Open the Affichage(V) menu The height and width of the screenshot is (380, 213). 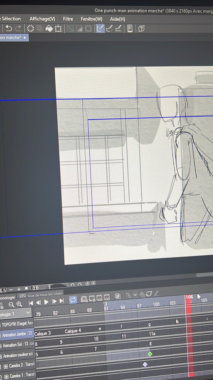(42, 19)
